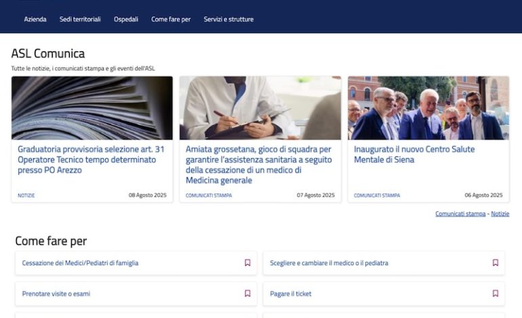The height and width of the screenshot is (318, 522).
Task: Click the stacked newspapers thumbnail
Action: (x=92, y=108)
